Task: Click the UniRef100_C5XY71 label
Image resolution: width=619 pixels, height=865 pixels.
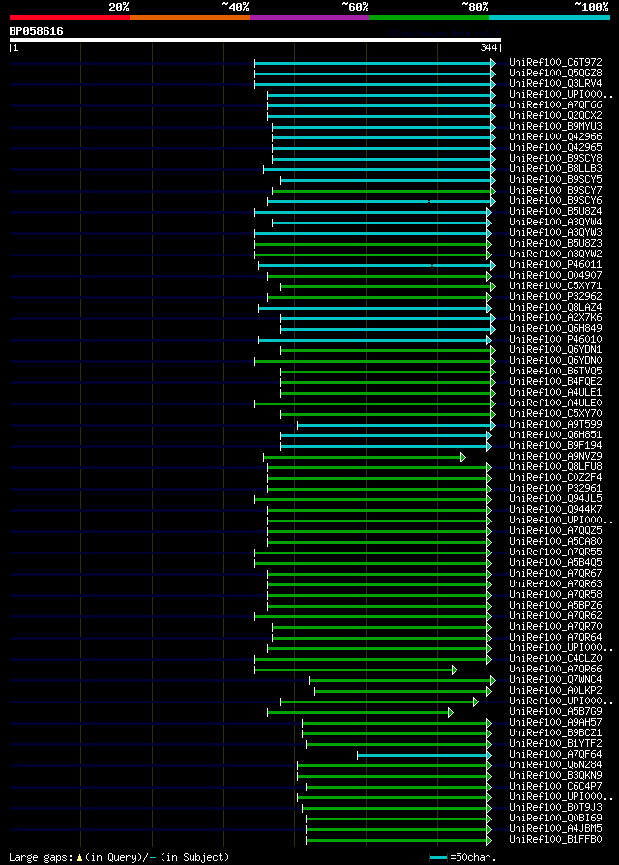Action: point(555,285)
